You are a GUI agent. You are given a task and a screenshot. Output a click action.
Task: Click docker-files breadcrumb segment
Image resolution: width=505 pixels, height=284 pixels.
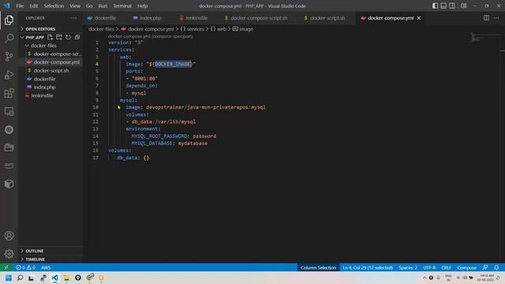[x=101, y=29]
